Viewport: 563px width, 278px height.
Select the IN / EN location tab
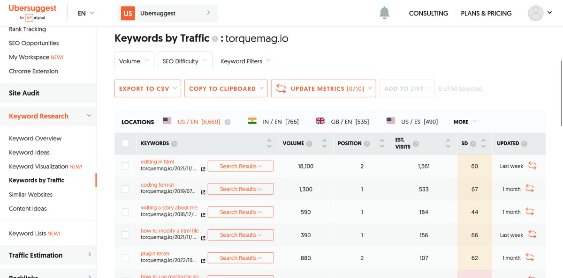click(x=273, y=122)
